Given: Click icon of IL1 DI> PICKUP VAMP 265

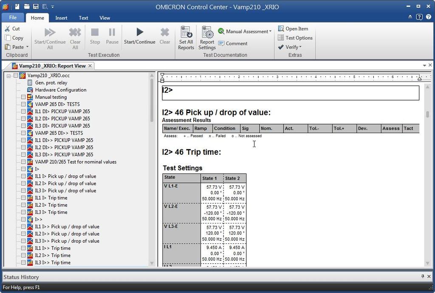Looking at the screenshot, I should tap(30, 112).
